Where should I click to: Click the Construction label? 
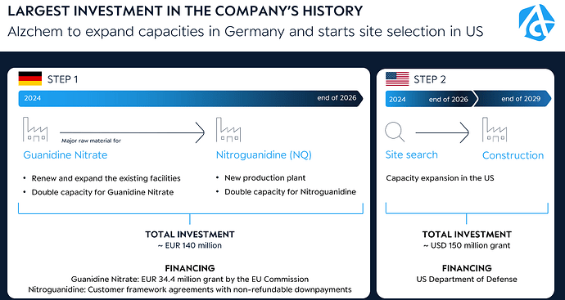513,155
